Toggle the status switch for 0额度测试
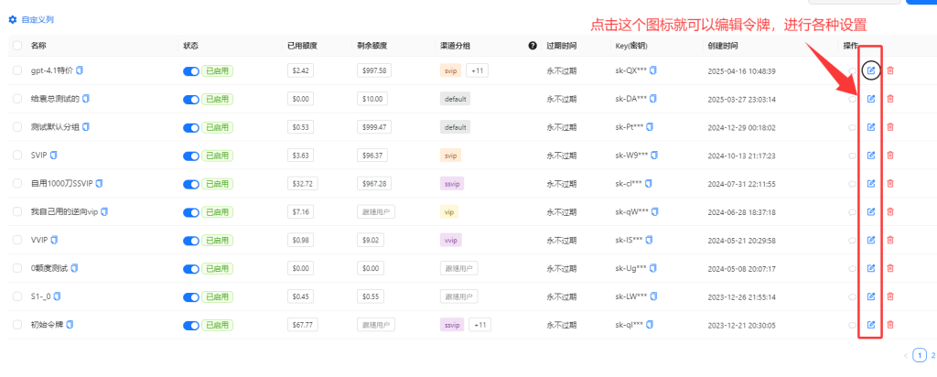The height and width of the screenshot is (377, 937). [190, 268]
